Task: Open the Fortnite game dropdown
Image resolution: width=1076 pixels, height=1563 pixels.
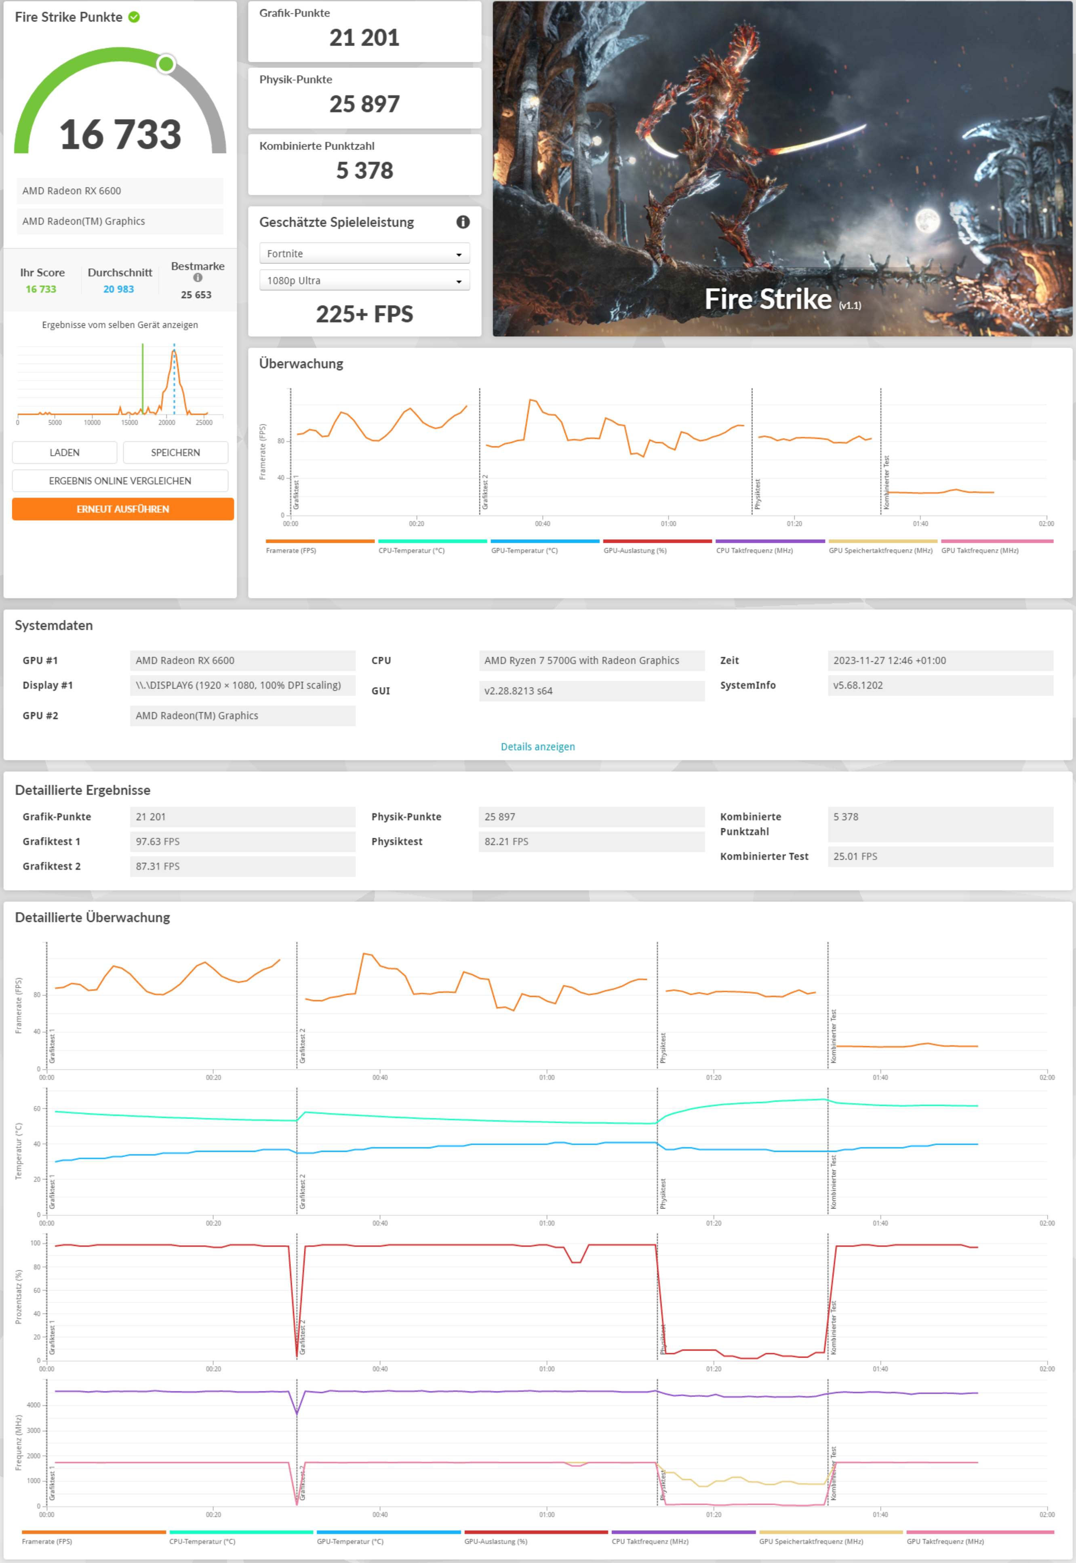Action: pos(364,253)
